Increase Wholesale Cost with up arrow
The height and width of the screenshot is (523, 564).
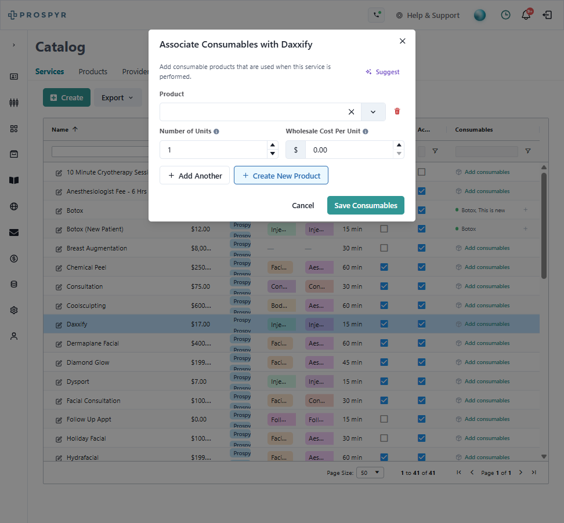coord(399,145)
